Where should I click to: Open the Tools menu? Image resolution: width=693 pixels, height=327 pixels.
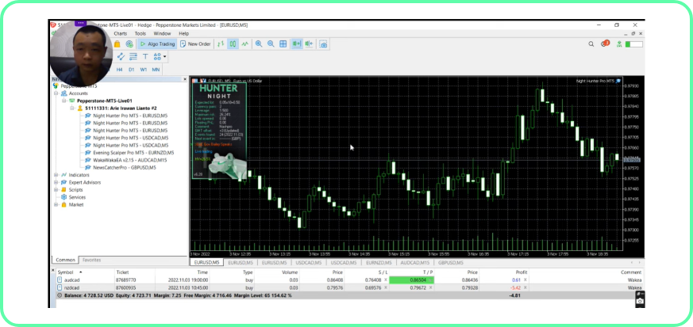click(x=140, y=33)
